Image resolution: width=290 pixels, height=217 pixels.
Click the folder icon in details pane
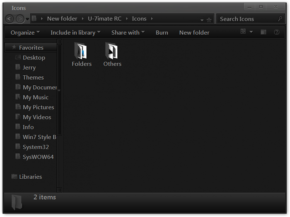(17, 202)
